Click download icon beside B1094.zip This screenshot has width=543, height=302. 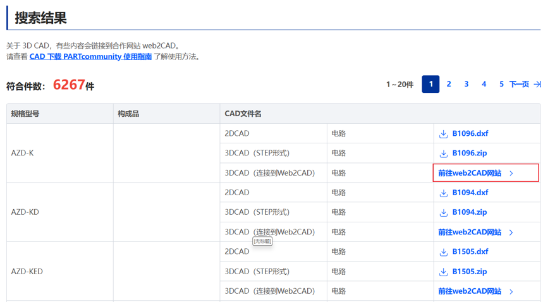(x=444, y=212)
